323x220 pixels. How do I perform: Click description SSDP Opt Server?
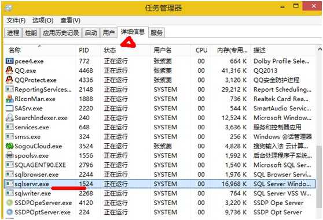coord(278,212)
